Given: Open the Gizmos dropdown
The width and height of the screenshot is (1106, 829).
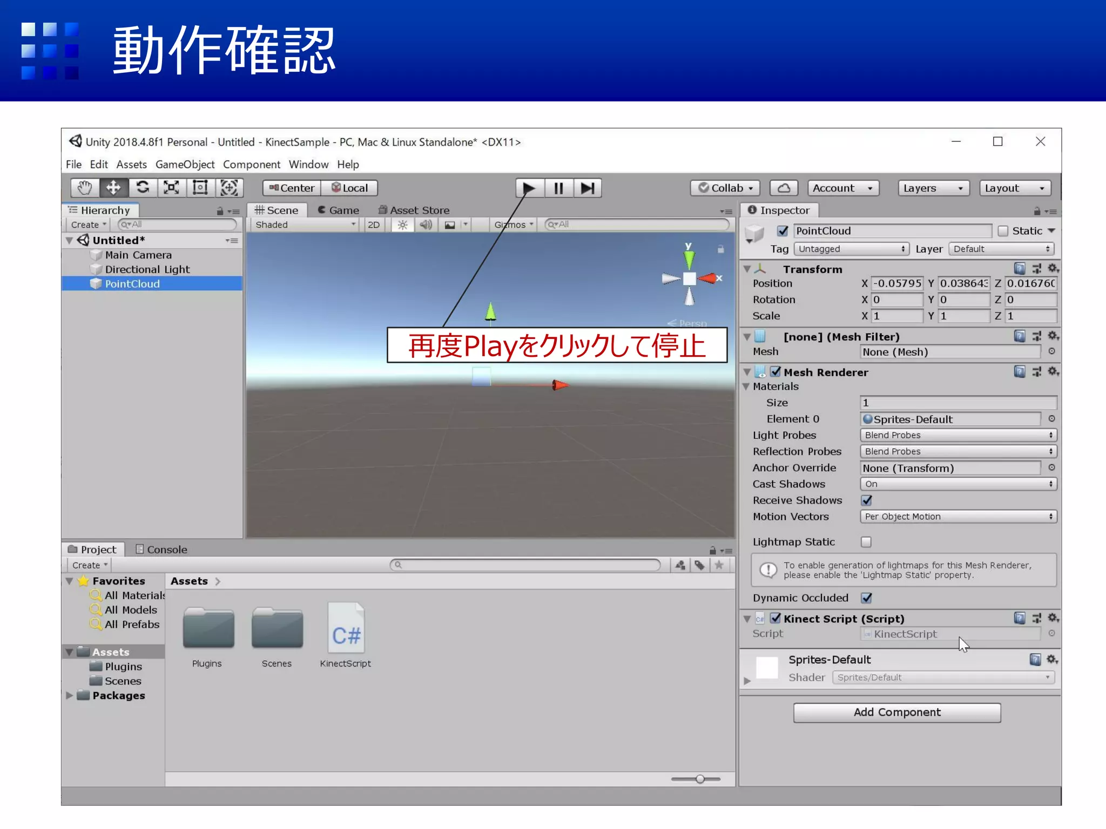Looking at the screenshot, I should tap(514, 225).
